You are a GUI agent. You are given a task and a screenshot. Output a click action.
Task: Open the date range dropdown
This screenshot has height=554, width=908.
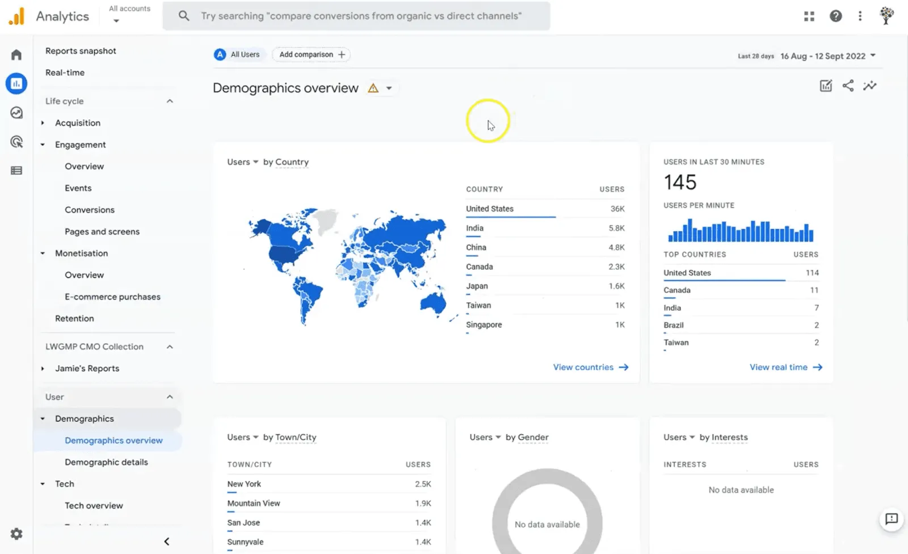tap(828, 56)
